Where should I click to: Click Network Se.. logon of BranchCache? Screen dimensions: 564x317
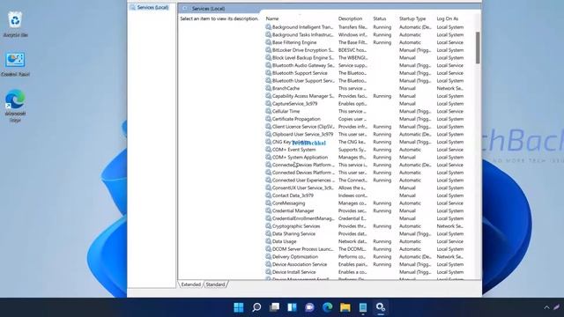pos(450,88)
